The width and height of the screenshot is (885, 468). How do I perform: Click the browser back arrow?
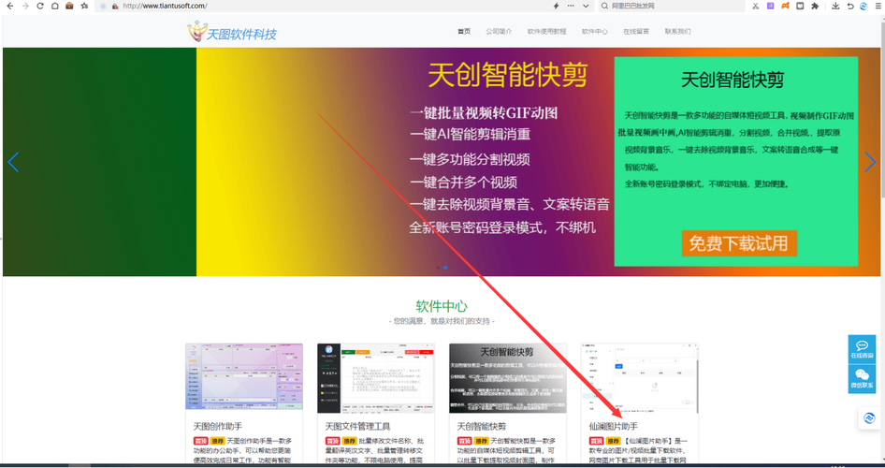9,6
